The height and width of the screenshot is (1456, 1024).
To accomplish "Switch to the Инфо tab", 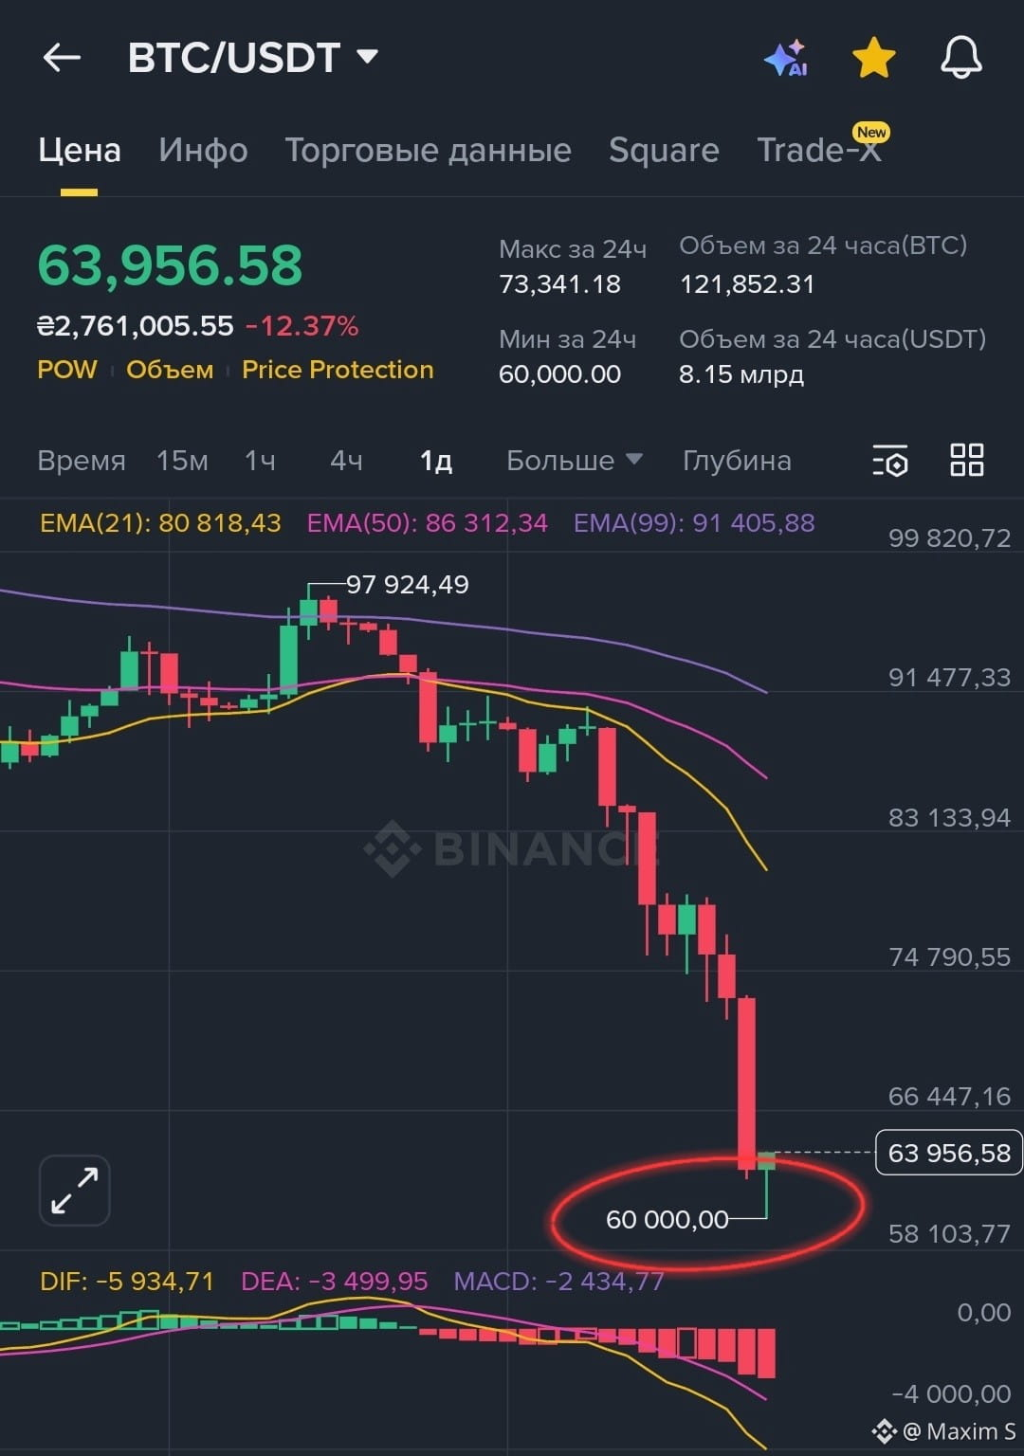I will click(x=203, y=150).
